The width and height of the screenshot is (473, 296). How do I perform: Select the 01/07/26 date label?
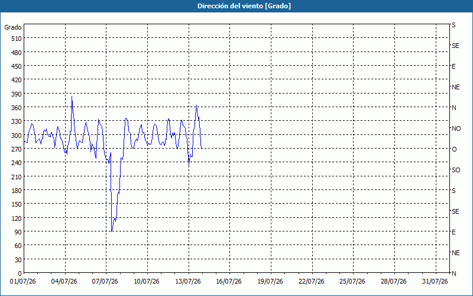click(x=23, y=282)
